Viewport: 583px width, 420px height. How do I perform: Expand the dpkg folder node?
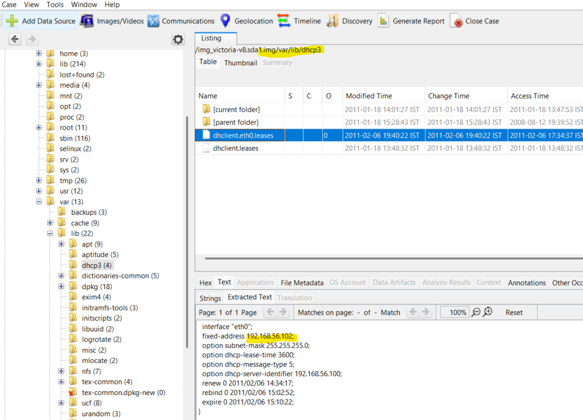tap(61, 286)
